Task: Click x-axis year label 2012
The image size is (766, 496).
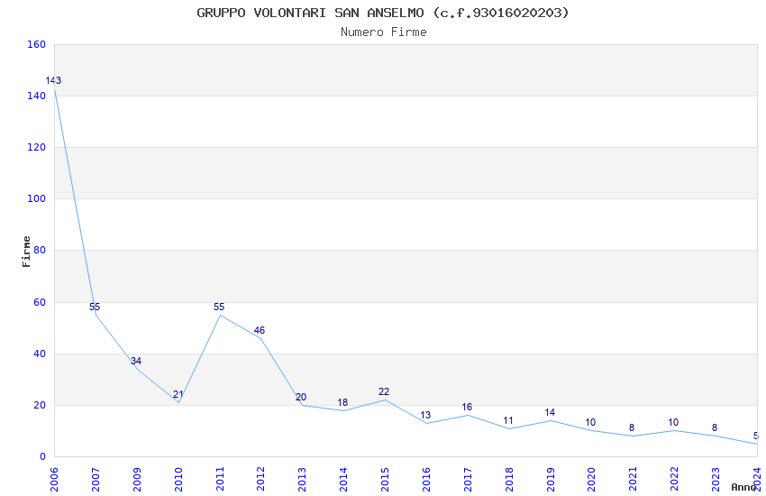Action: (x=260, y=480)
